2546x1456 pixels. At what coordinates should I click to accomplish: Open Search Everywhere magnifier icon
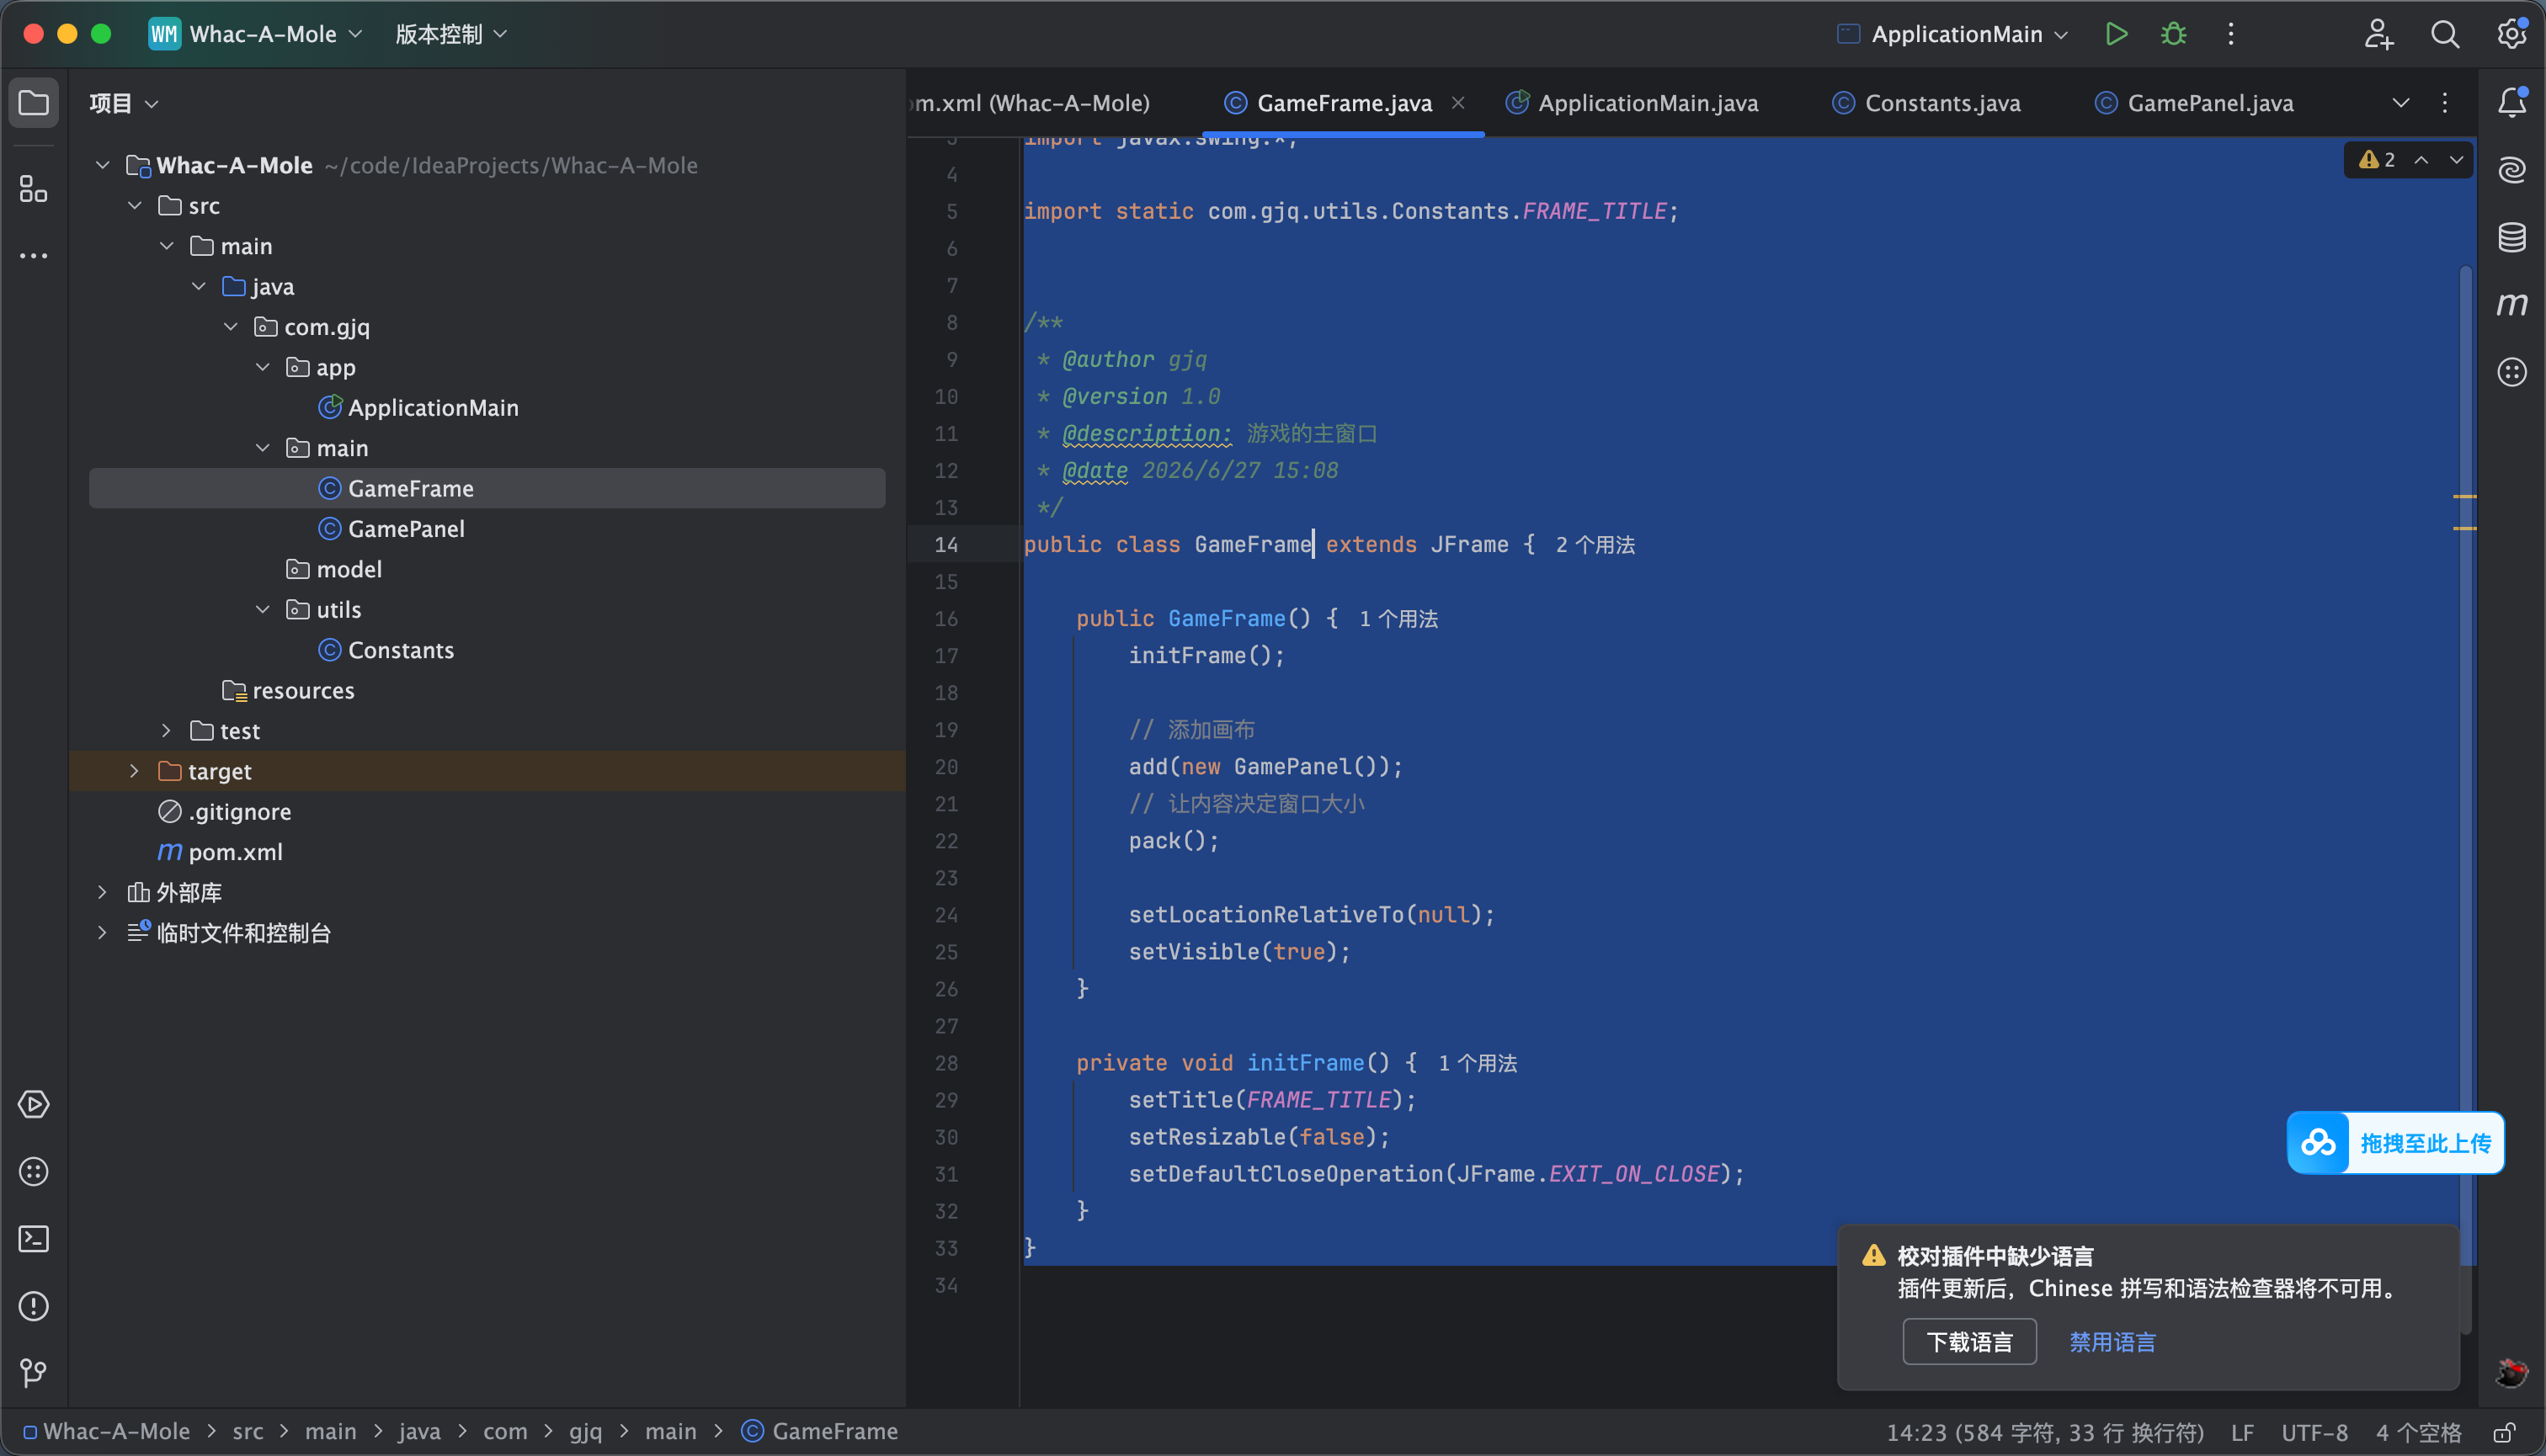pyautogui.click(x=2445, y=34)
